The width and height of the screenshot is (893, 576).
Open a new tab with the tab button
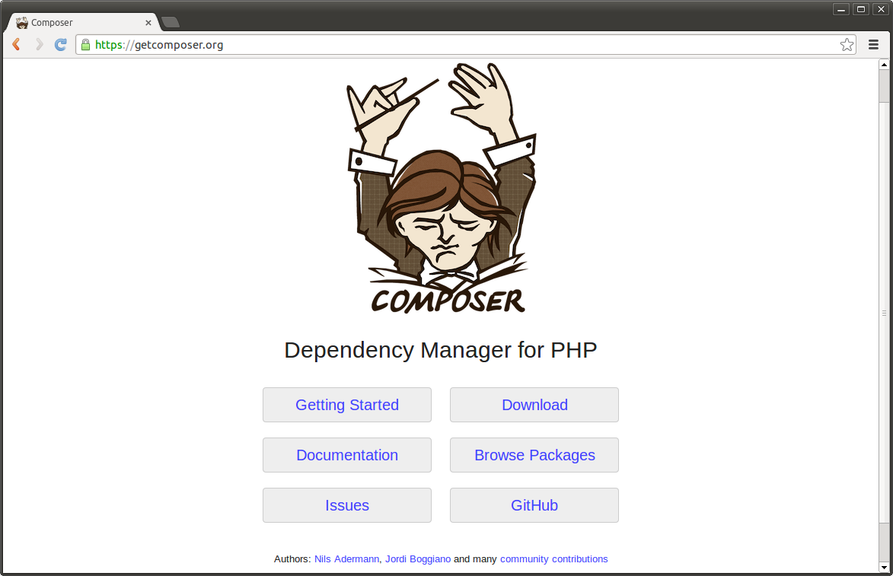coord(171,22)
